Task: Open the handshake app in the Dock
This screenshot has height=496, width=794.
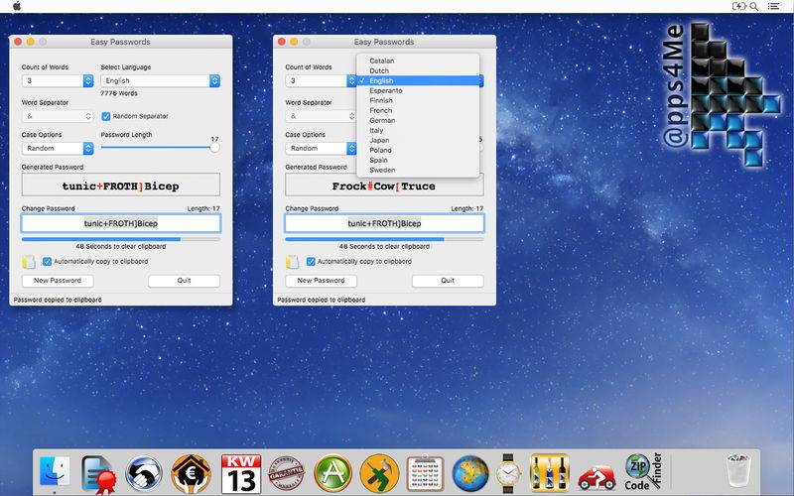Action: (144, 474)
